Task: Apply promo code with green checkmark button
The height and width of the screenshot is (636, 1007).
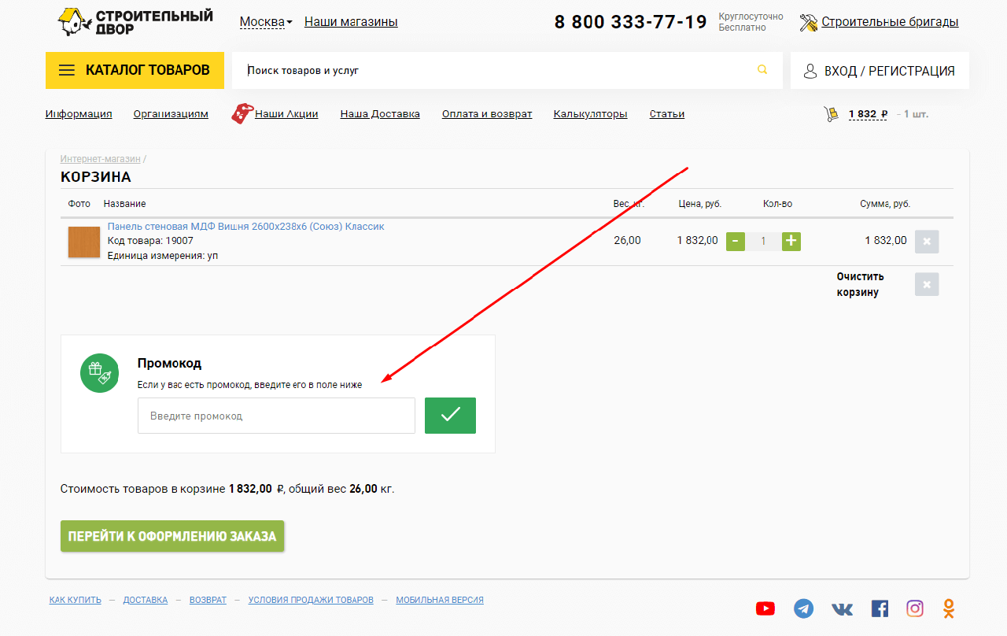Action: tap(450, 416)
